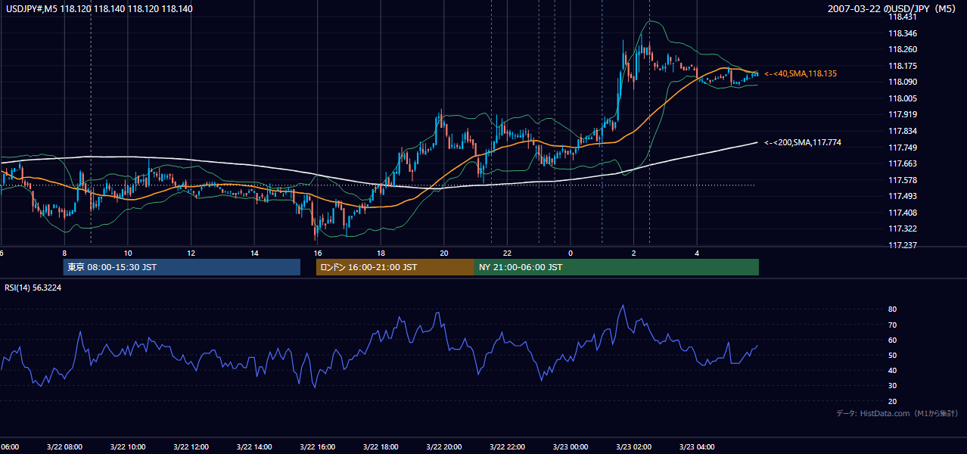The image size is (967, 454).
Task: Click price axis value 117.749
Action: pos(903,148)
